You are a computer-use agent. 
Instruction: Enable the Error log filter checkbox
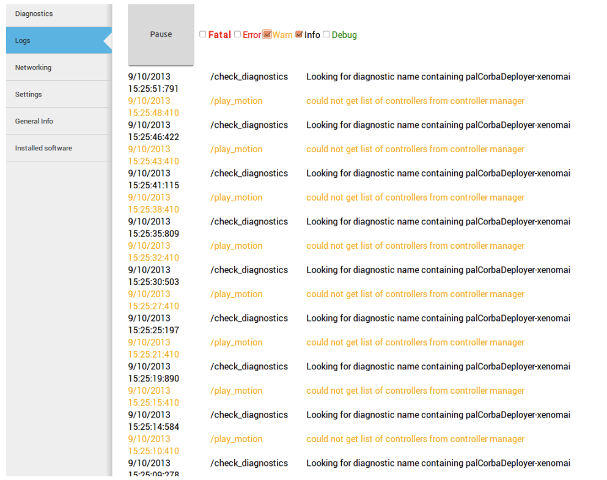coord(237,34)
